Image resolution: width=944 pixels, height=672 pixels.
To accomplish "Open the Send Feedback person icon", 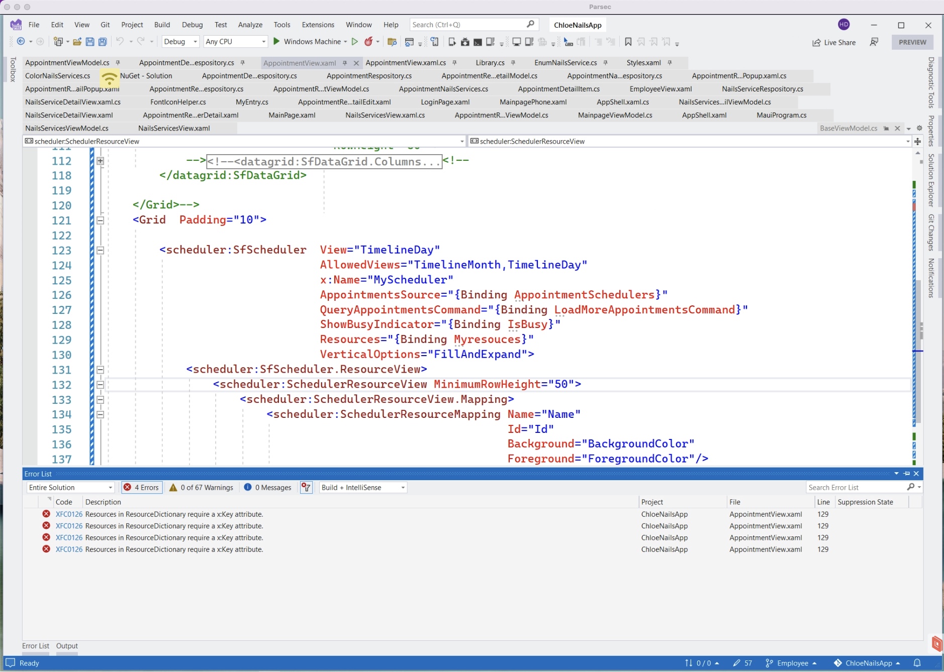I will tap(874, 42).
